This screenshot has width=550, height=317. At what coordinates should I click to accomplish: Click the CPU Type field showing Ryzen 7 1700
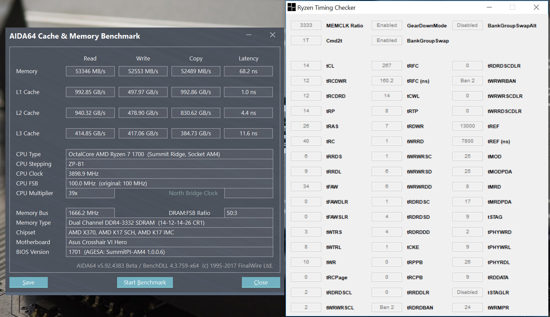coord(170,154)
